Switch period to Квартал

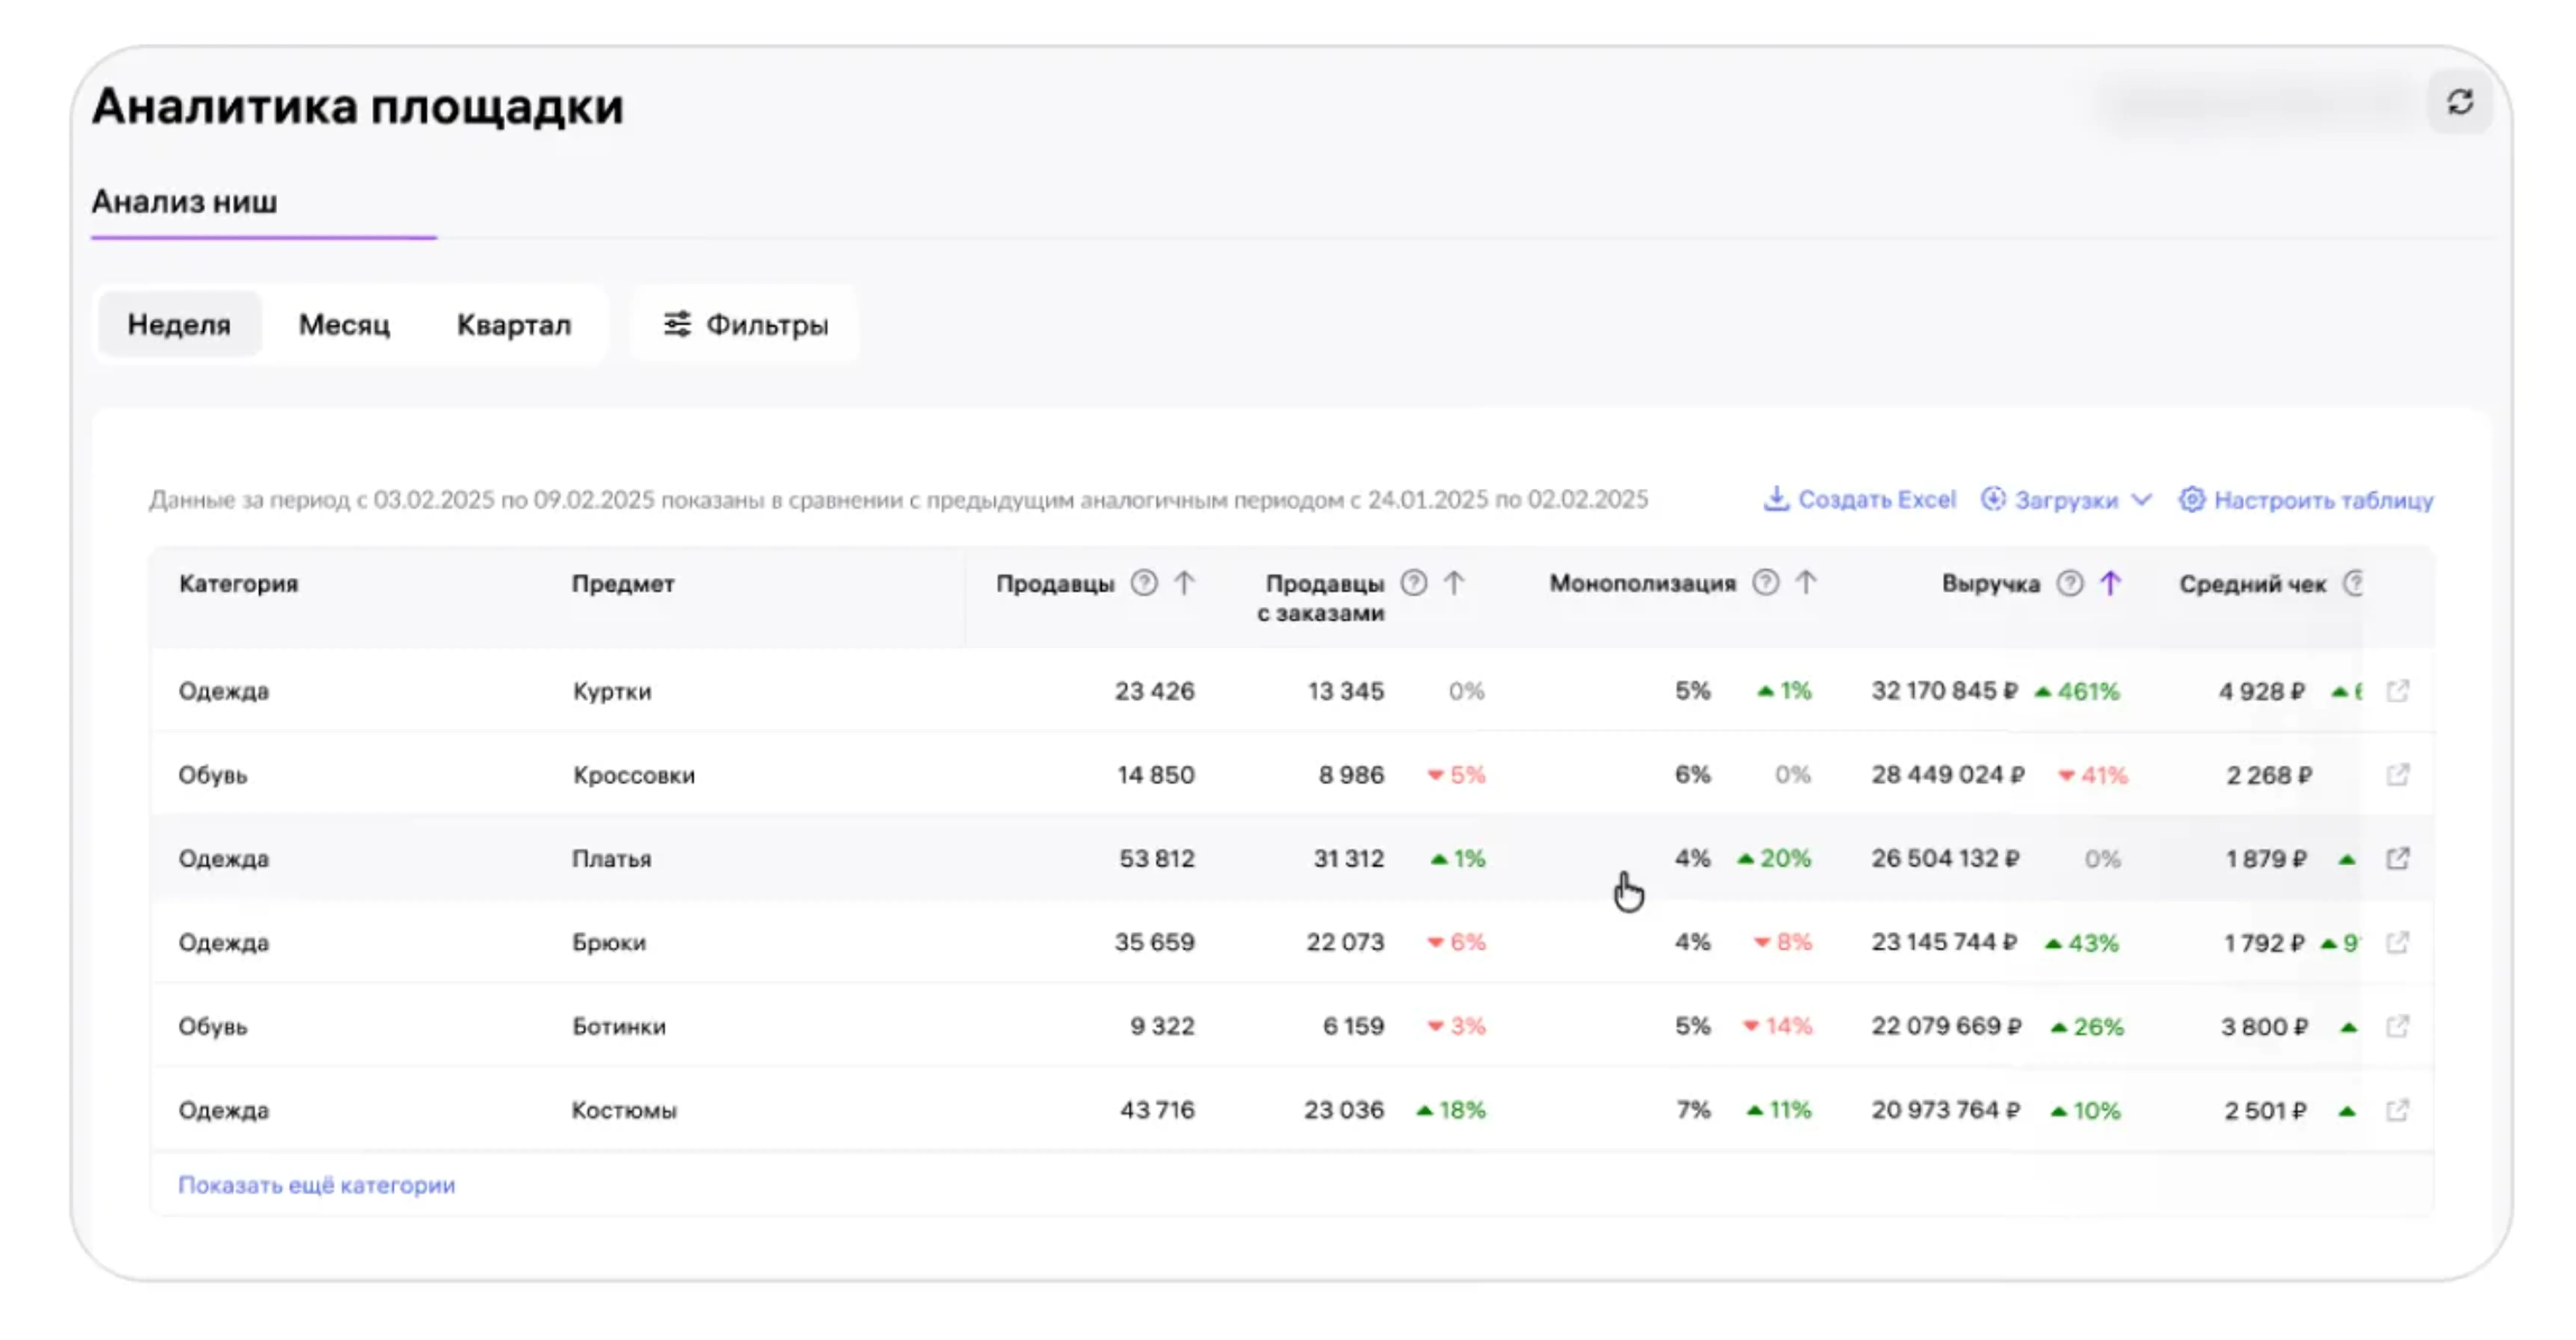pyautogui.click(x=513, y=325)
